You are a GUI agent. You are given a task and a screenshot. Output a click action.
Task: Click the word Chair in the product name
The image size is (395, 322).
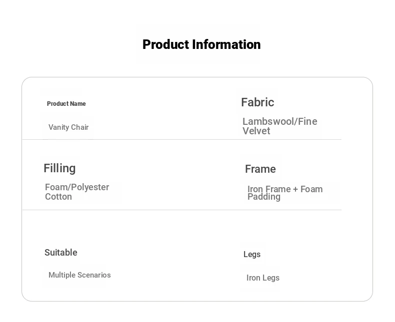tap(79, 127)
